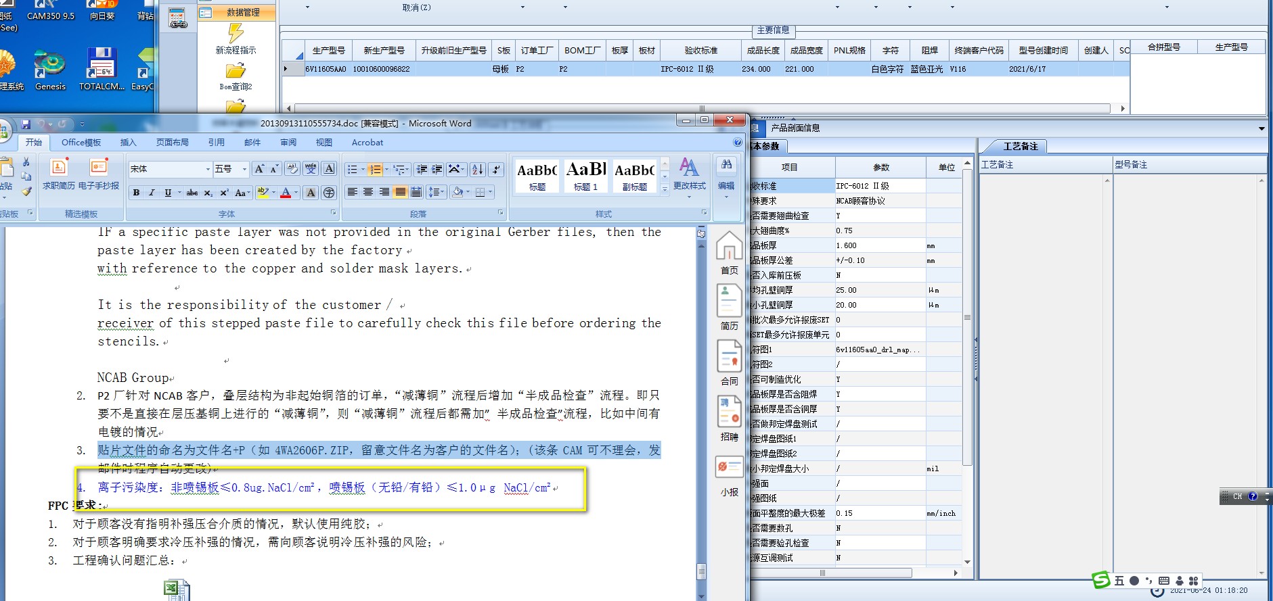Open Bon查询2 folder icon
Screen dimensions: 1273x601
[x=236, y=77]
